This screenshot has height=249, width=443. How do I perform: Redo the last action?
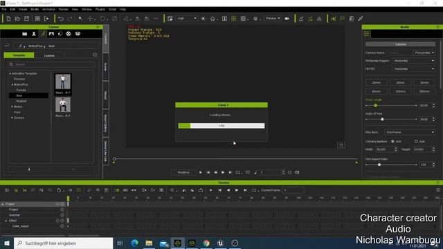pos(70,19)
